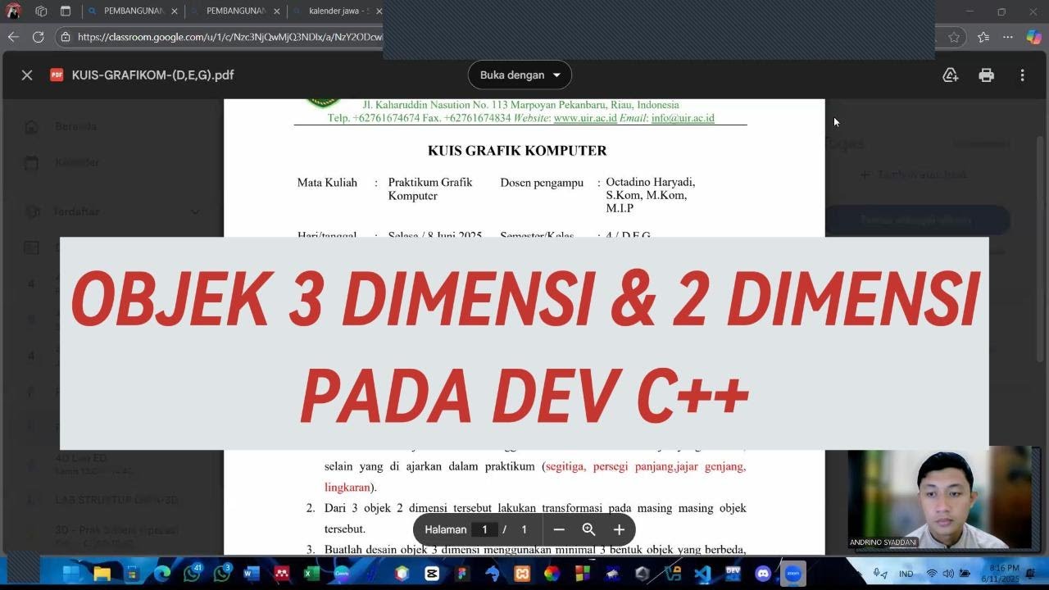Open Microsoft Edge from the taskbar
The image size is (1049, 590).
pyautogui.click(x=161, y=573)
